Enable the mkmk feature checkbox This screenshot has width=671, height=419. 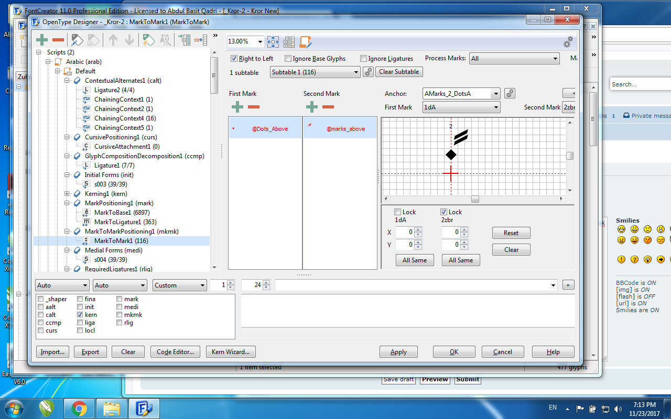click(120, 315)
